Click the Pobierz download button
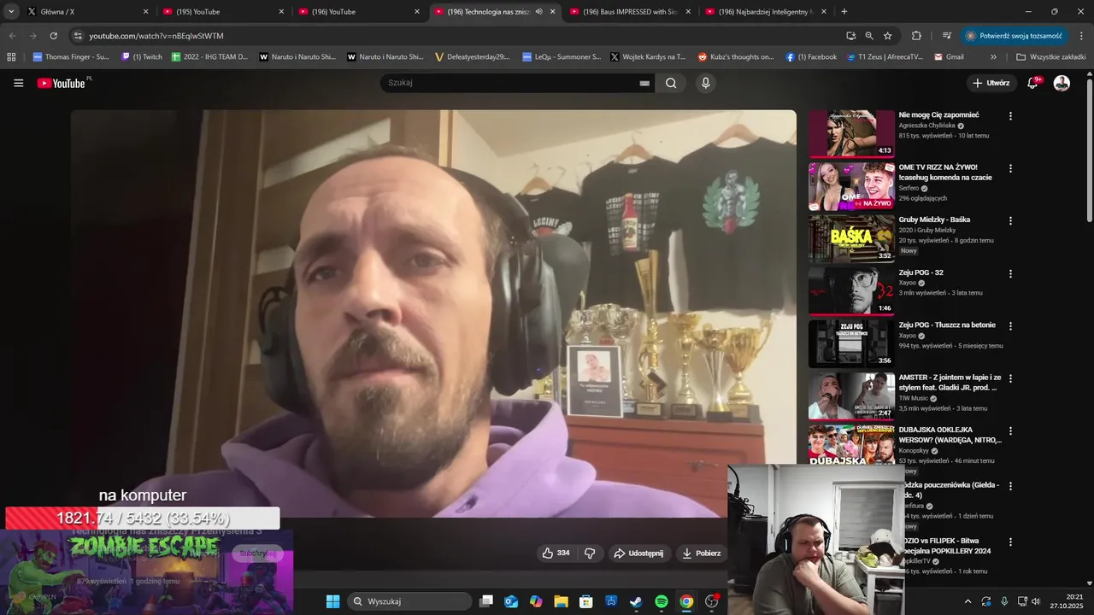The height and width of the screenshot is (615, 1094). coord(701,553)
